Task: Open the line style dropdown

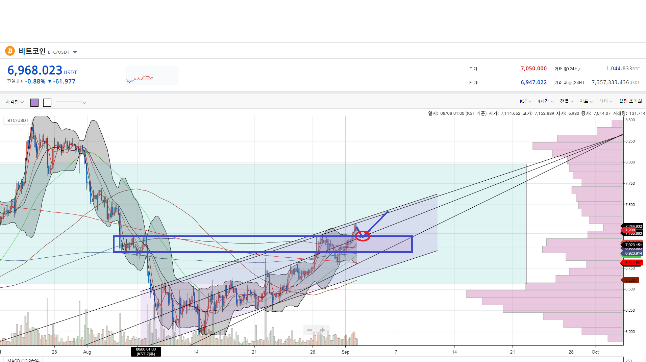Action: (71, 102)
